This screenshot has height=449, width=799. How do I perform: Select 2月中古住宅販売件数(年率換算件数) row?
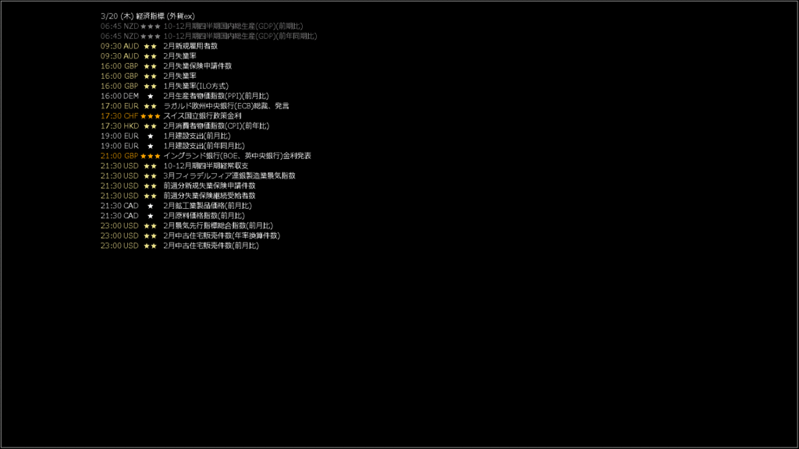tap(190, 235)
